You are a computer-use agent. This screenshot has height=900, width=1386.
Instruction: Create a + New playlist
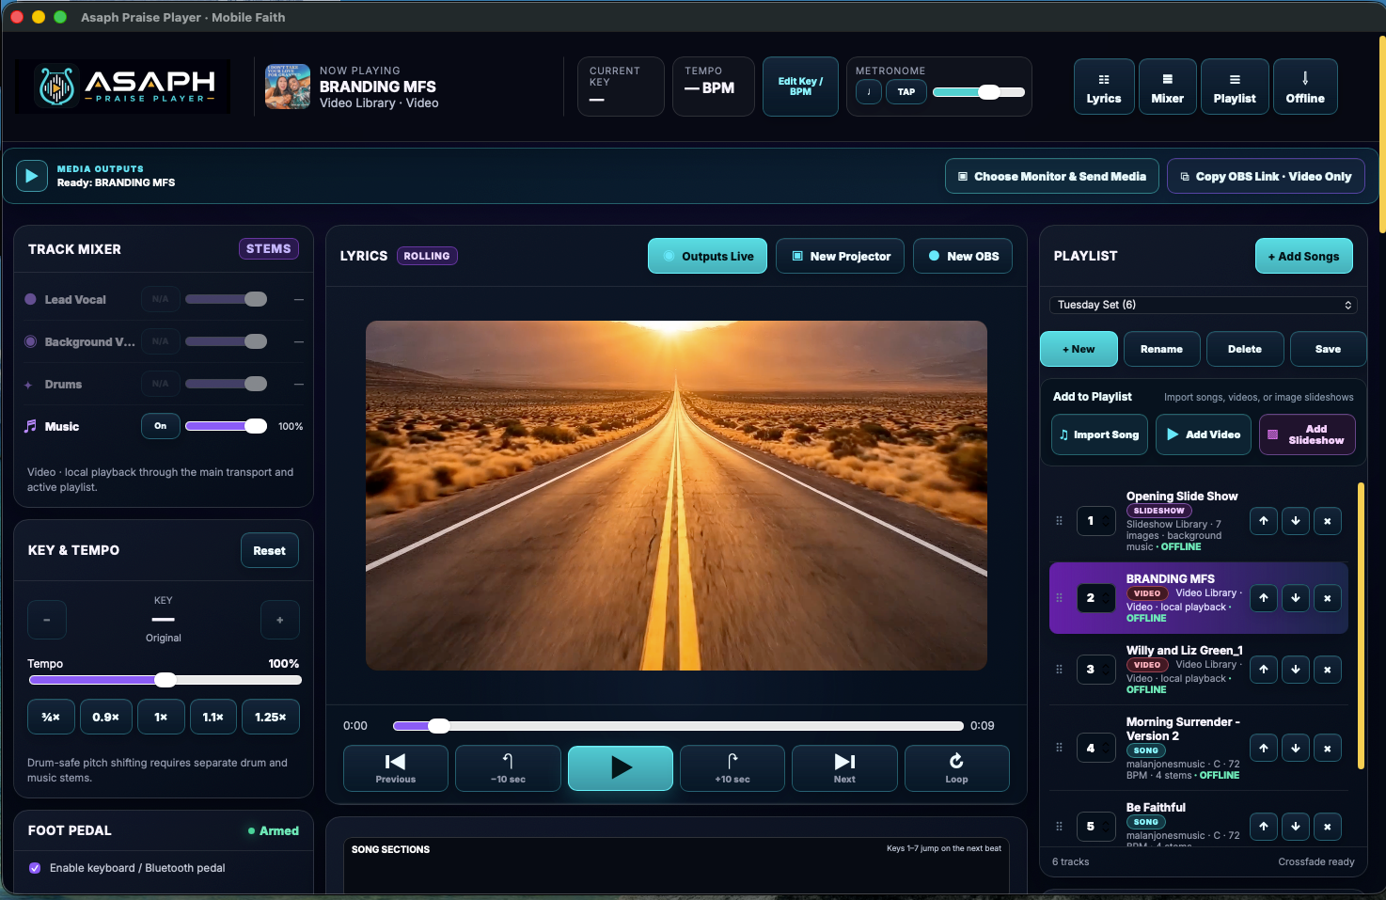tap(1079, 349)
